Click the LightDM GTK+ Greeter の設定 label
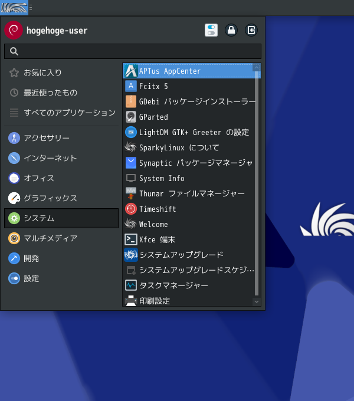Screen dimensions: 354x401 click(x=194, y=132)
